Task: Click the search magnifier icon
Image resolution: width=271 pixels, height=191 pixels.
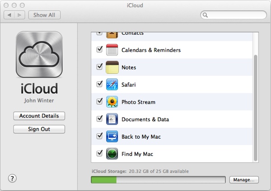Action: click(x=205, y=15)
